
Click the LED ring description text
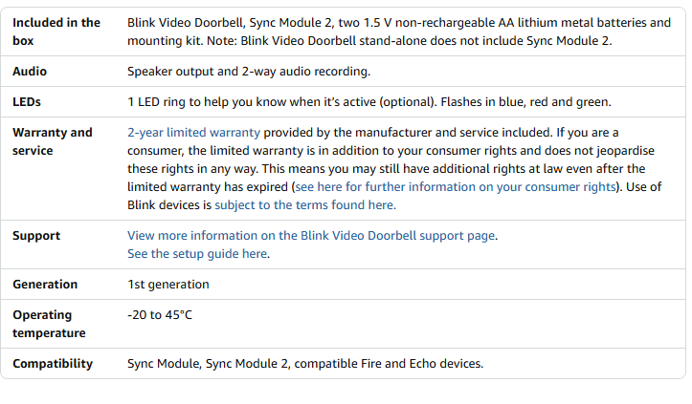pos(368,102)
